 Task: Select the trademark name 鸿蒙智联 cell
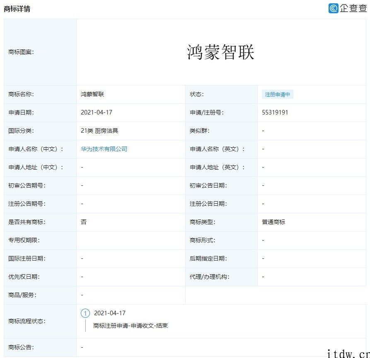(92, 94)
